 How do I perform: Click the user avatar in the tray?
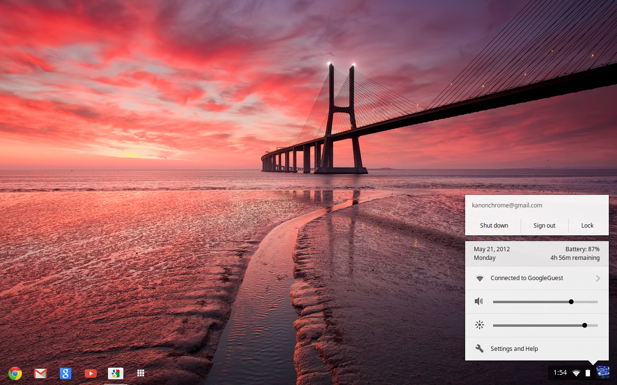[603, 372]
